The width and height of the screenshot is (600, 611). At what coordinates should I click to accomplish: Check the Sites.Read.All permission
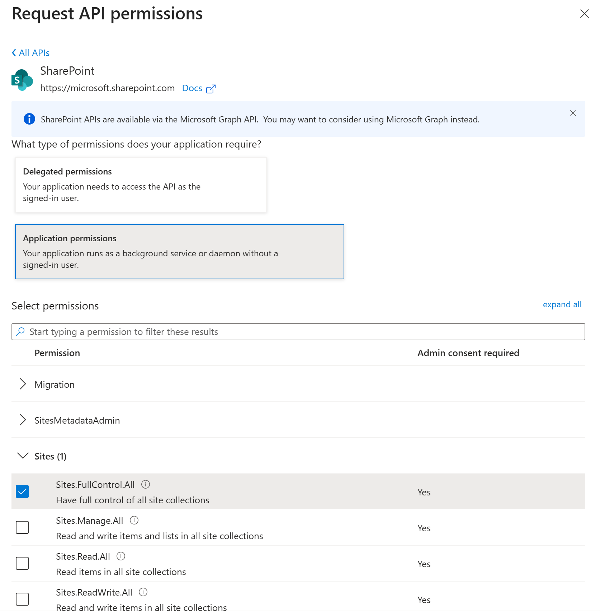coord(22,563)
